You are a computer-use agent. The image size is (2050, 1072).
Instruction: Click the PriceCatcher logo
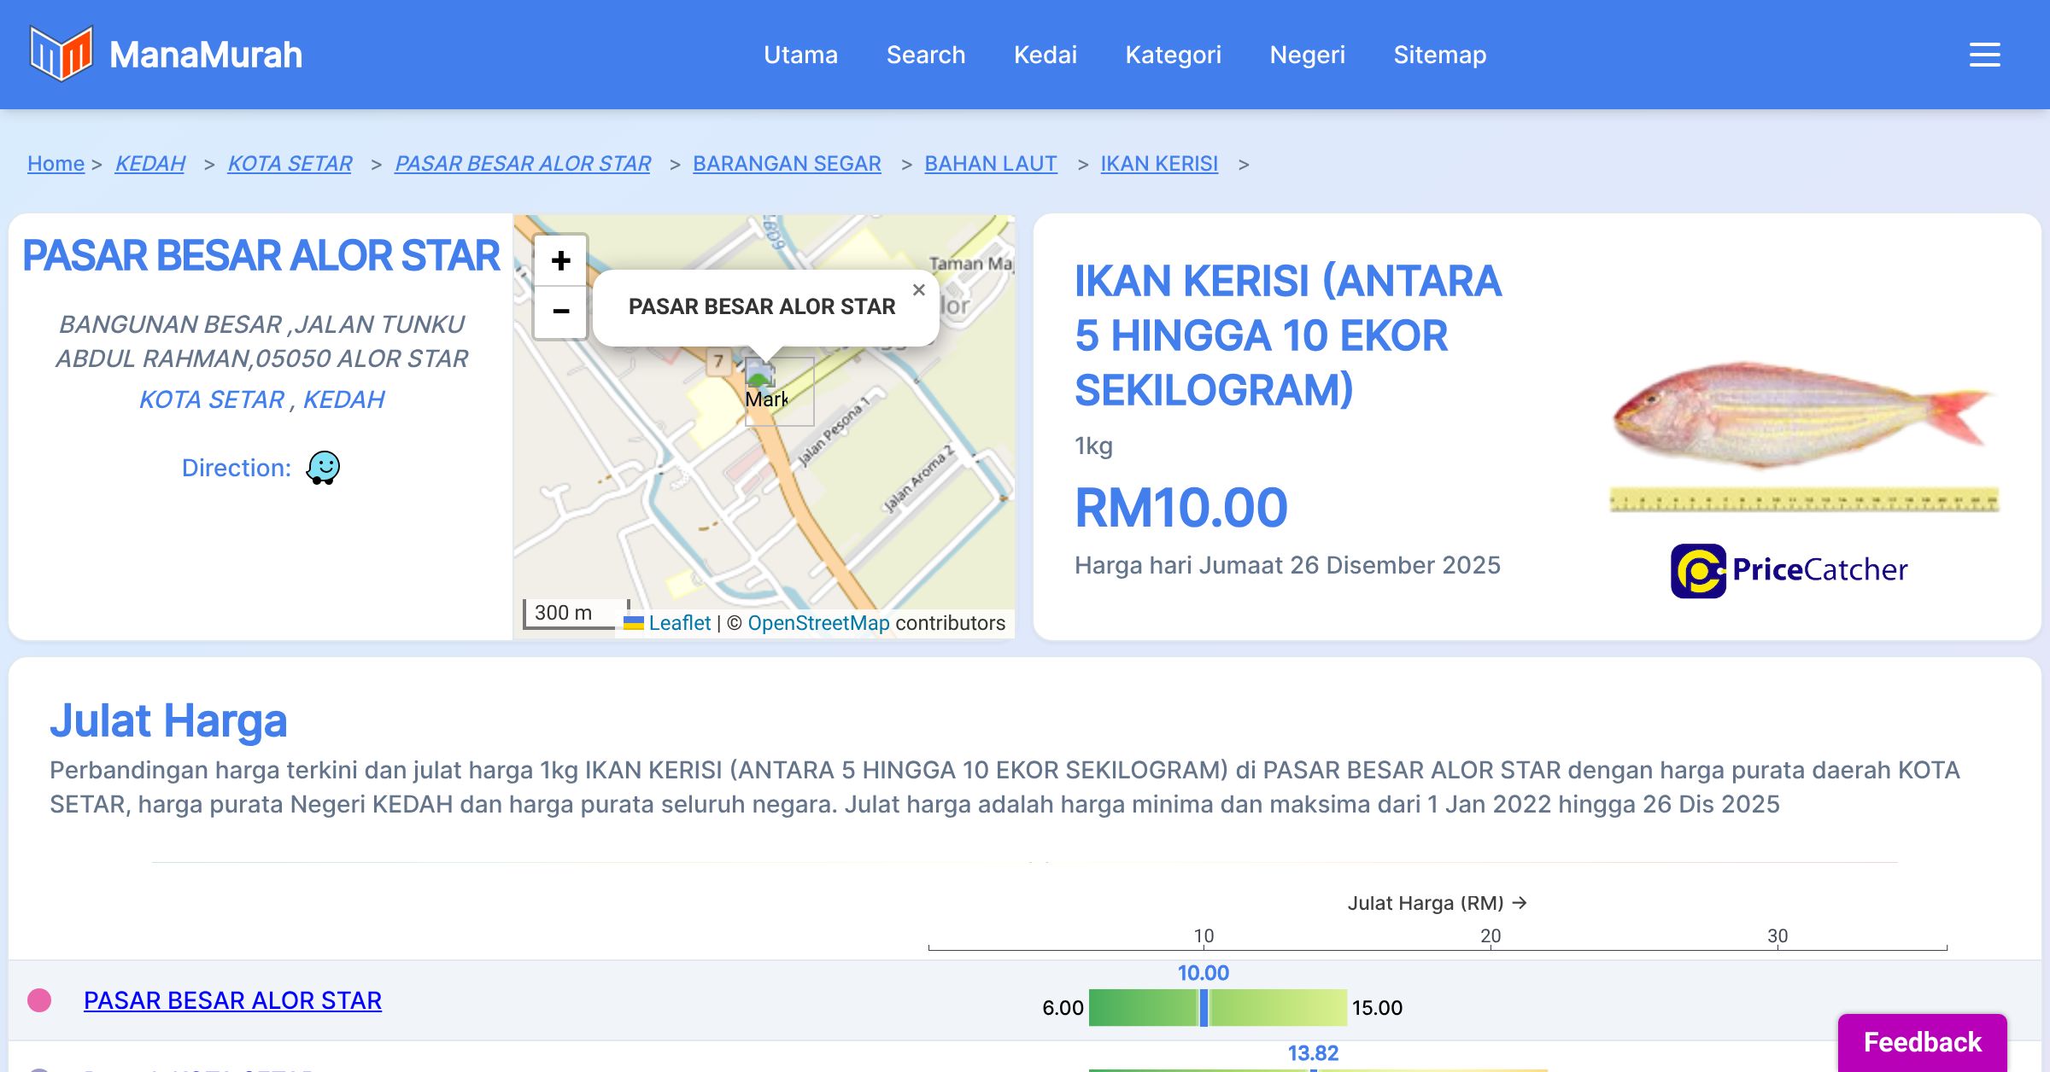(1789, 570)
